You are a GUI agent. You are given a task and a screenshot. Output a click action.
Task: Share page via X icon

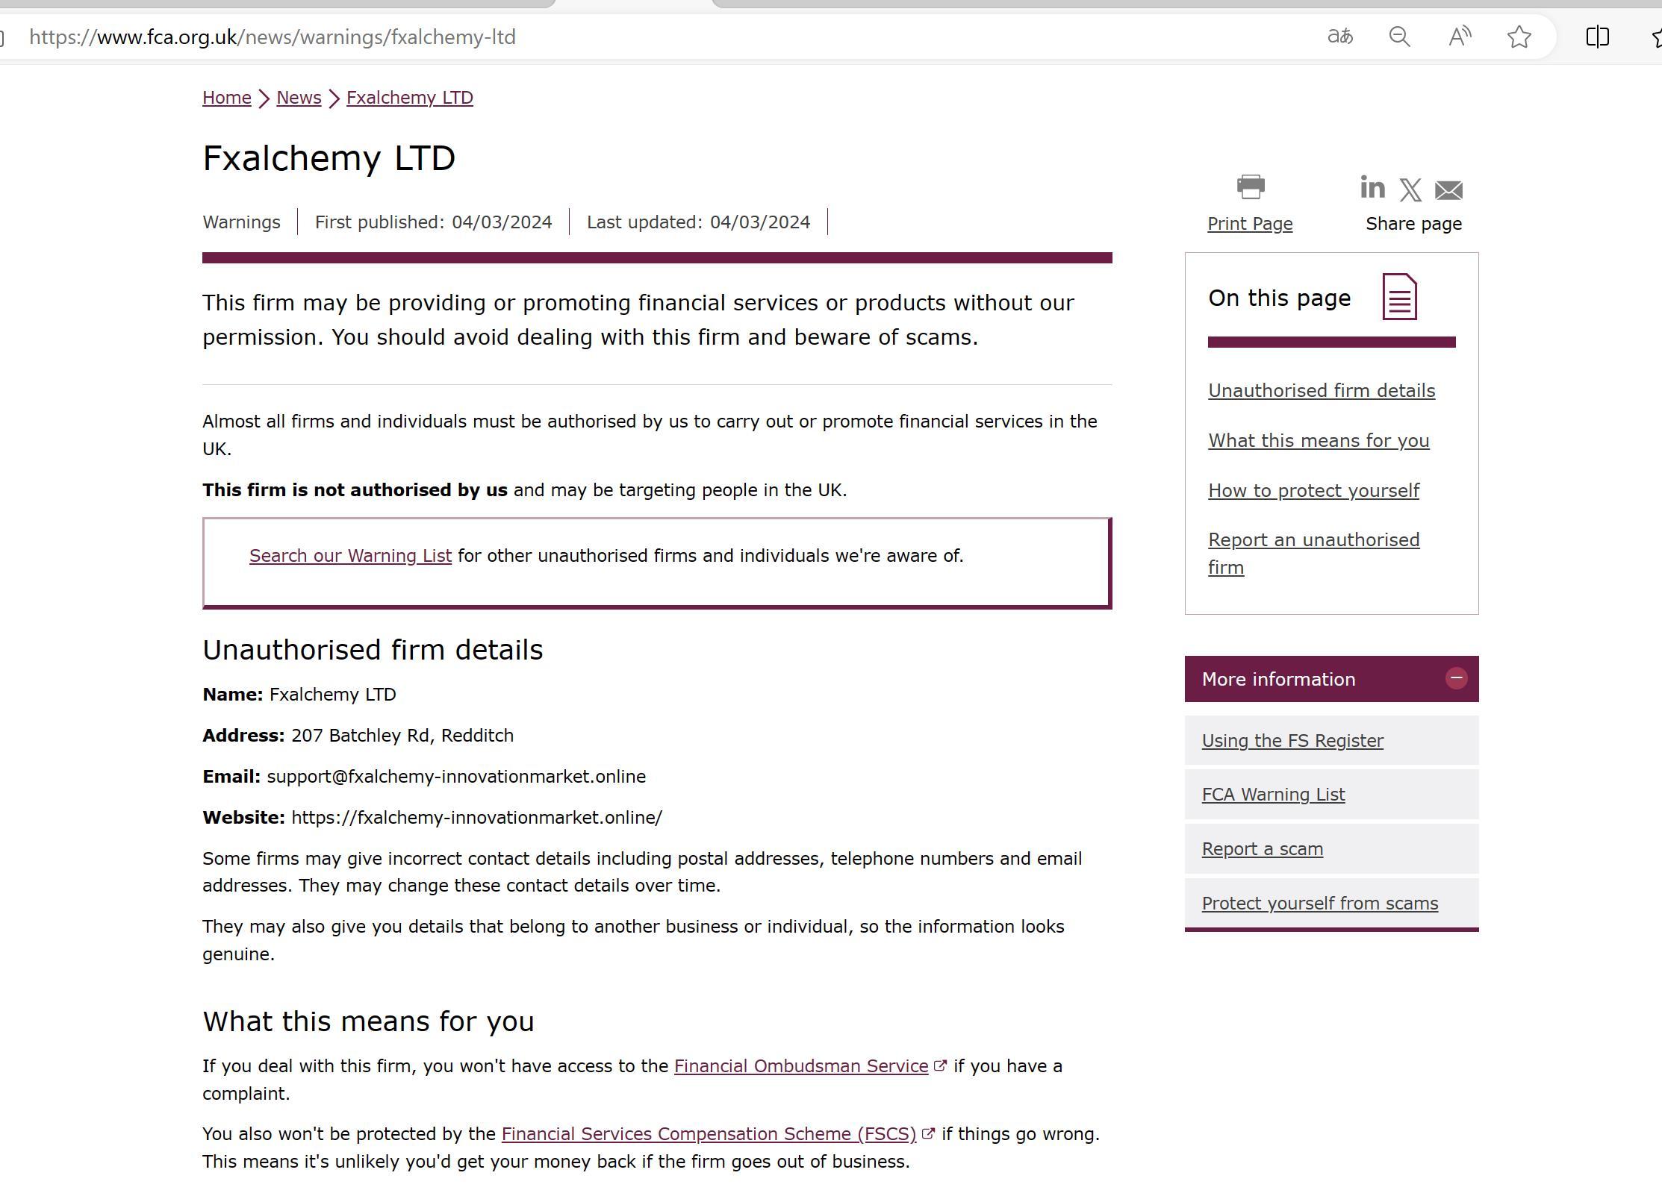(x=1410, y=190)
